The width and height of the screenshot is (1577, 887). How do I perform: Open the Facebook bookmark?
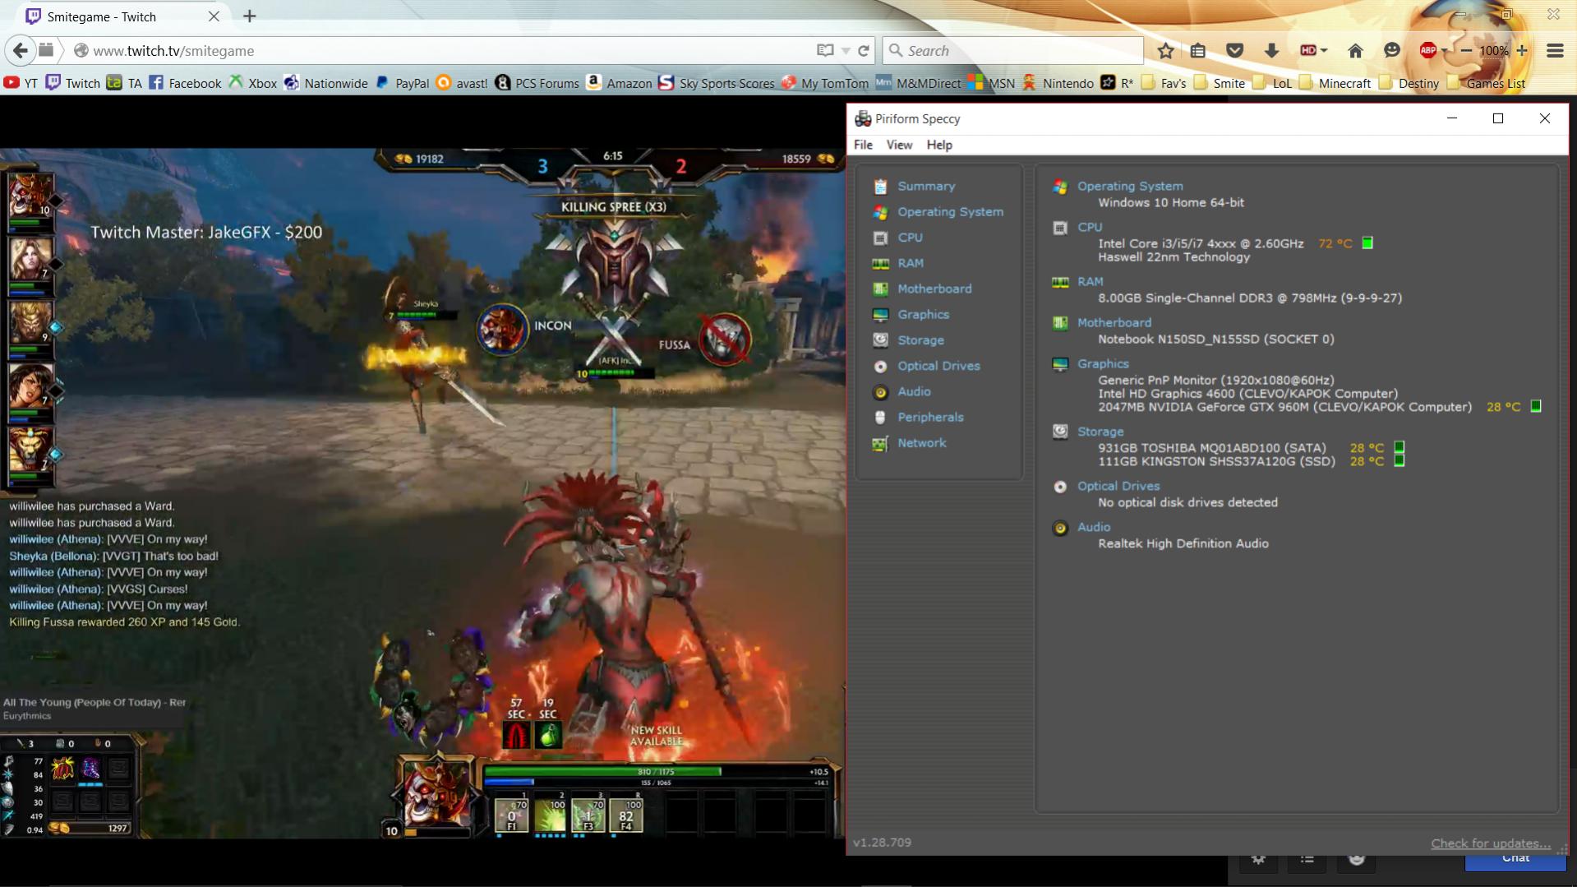pos(185,83)
